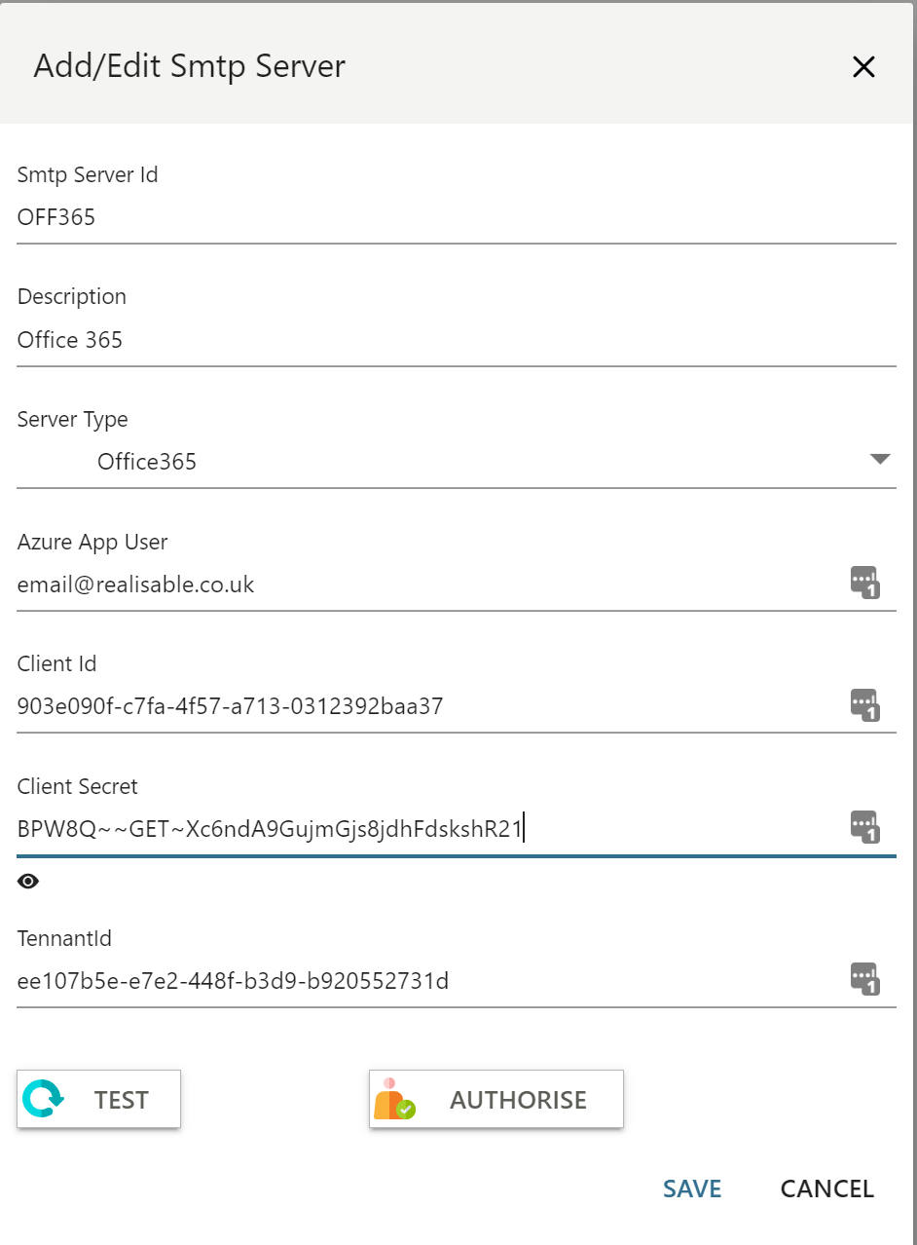The height and width of the screenshot is (1245, 917).
Task: Click the password manager icon in Azure App User
Action: pos(864,583)
